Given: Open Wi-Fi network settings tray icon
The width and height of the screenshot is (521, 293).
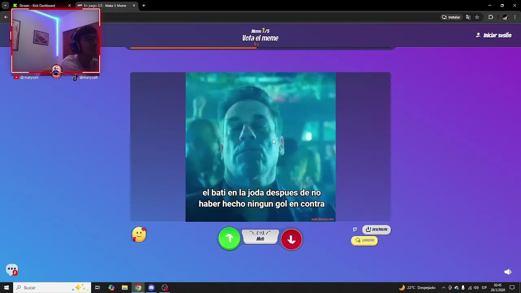Looking at the screenshot, I should tap(470, 288).
